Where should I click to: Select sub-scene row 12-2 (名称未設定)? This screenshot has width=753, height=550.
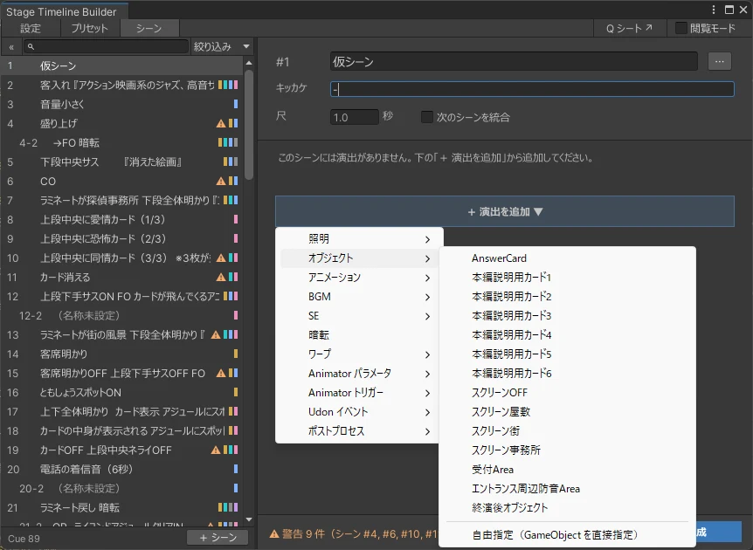coord(122,315)
